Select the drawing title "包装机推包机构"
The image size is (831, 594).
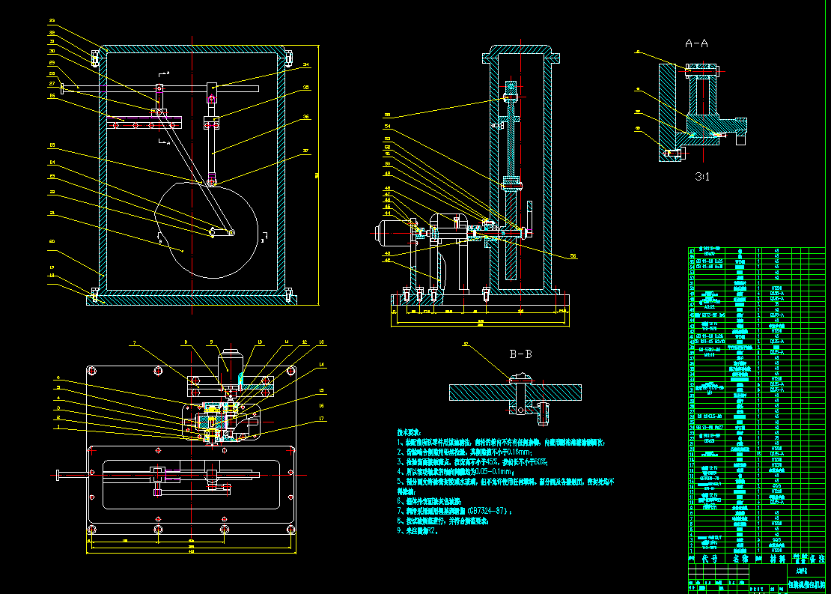coord(806,585)
